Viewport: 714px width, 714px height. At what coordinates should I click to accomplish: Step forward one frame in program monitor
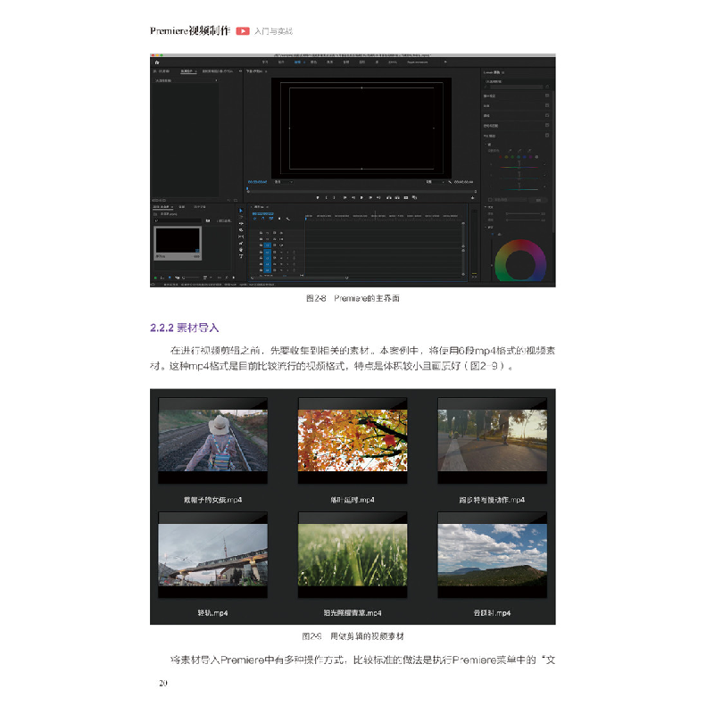(x=370, y=197)
